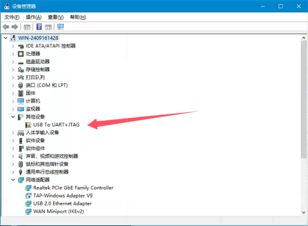Viewport: 308px width, 226px height.
Task: Collapse the WIN-2409161428 root node
Action: coord(6,38)
